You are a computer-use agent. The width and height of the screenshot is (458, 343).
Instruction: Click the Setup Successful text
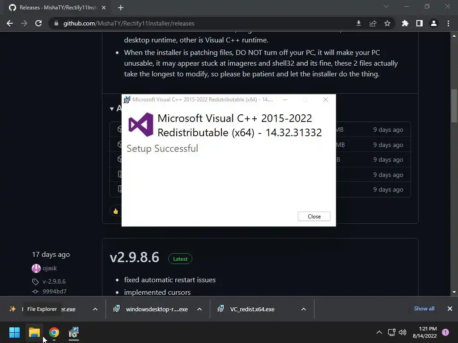(162, 148)
